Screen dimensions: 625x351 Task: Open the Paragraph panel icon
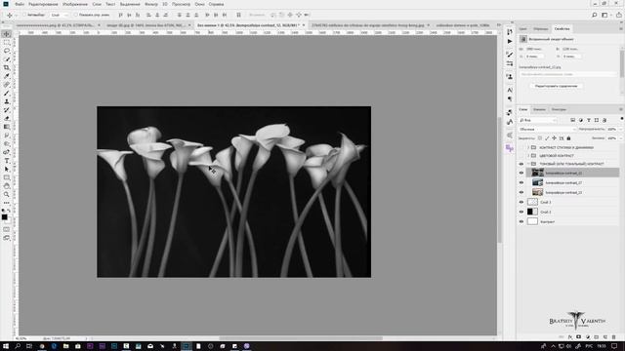coord(510,98)
